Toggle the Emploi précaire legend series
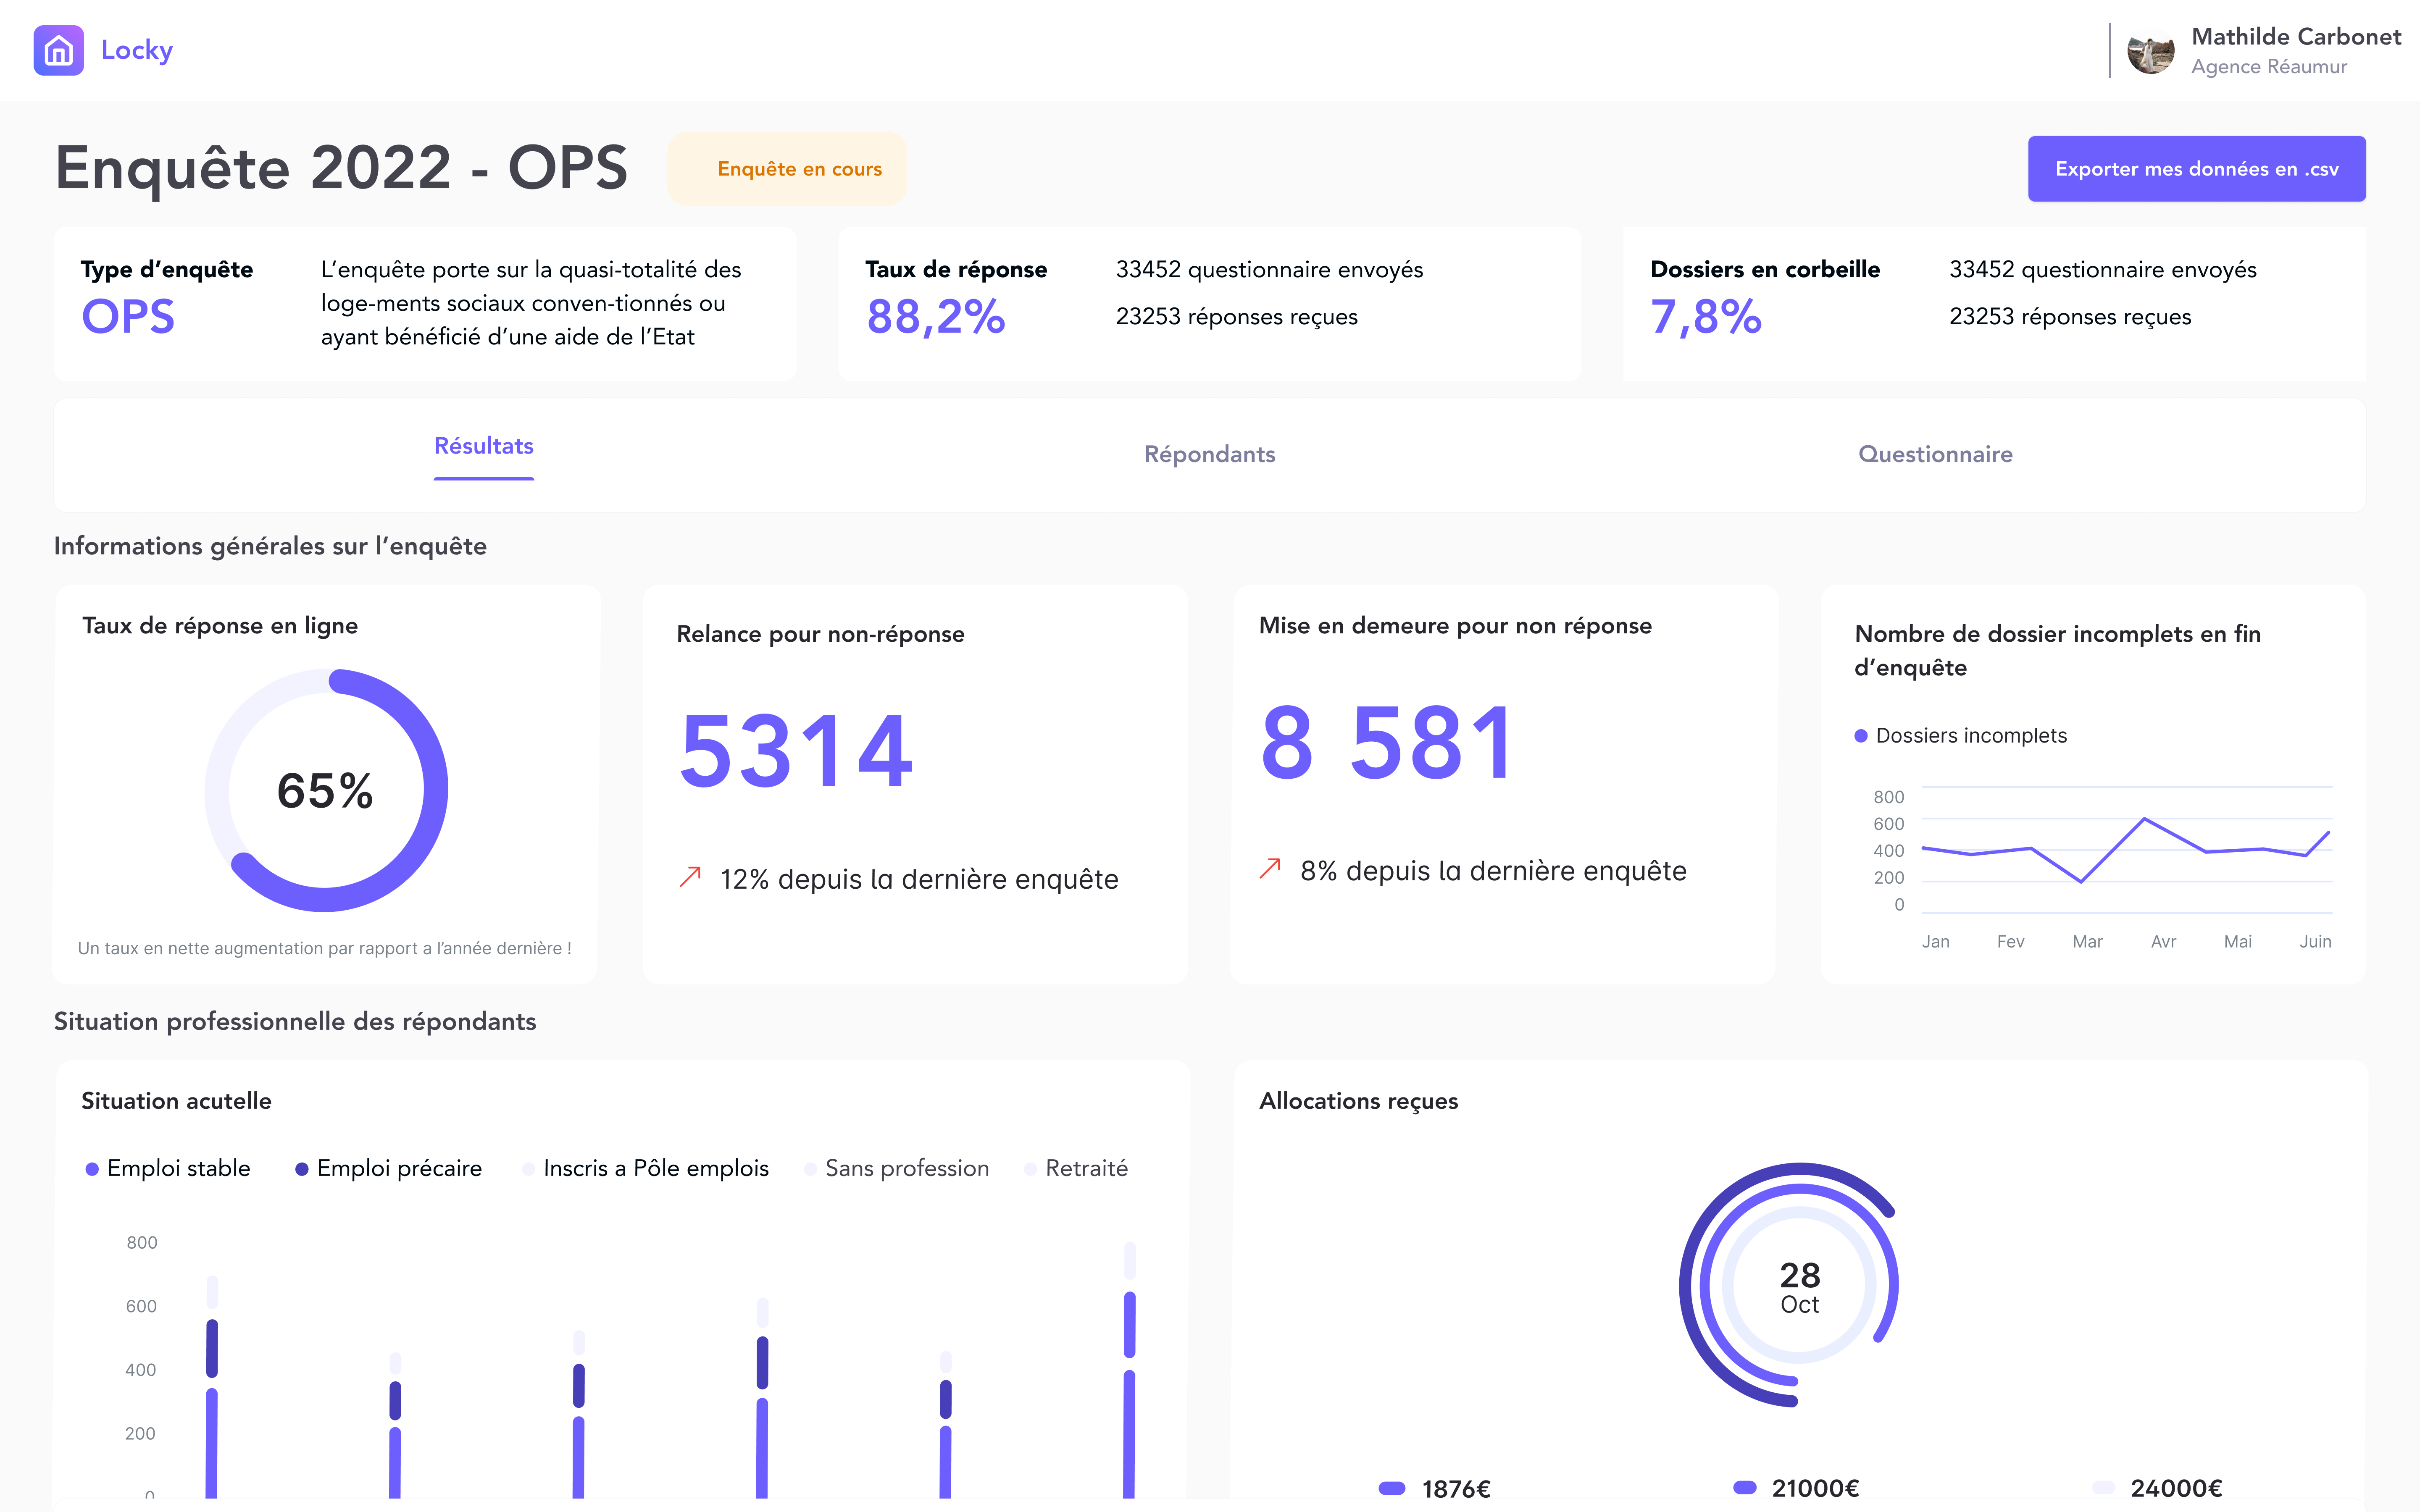Image resolution: width=2420 pixels, height=1512 pixels. (389, 1168)
